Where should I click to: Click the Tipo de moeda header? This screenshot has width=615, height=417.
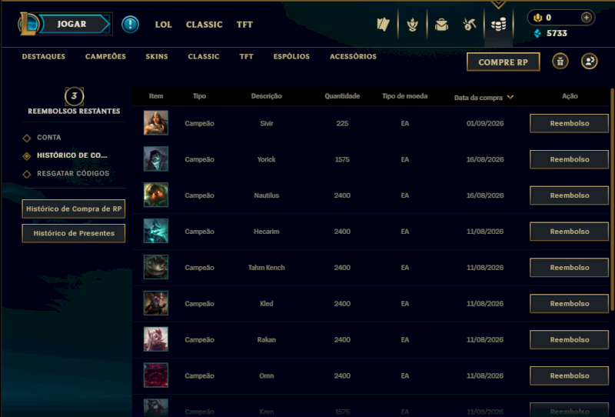405,96
